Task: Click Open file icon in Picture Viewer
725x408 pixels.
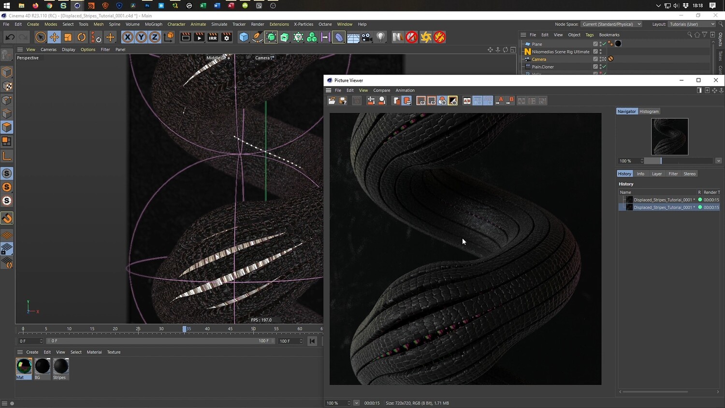Action: [x=332, y=101]
